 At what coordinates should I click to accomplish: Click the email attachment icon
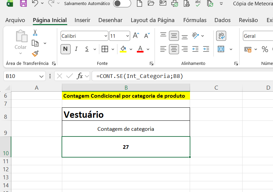(163, 3)
